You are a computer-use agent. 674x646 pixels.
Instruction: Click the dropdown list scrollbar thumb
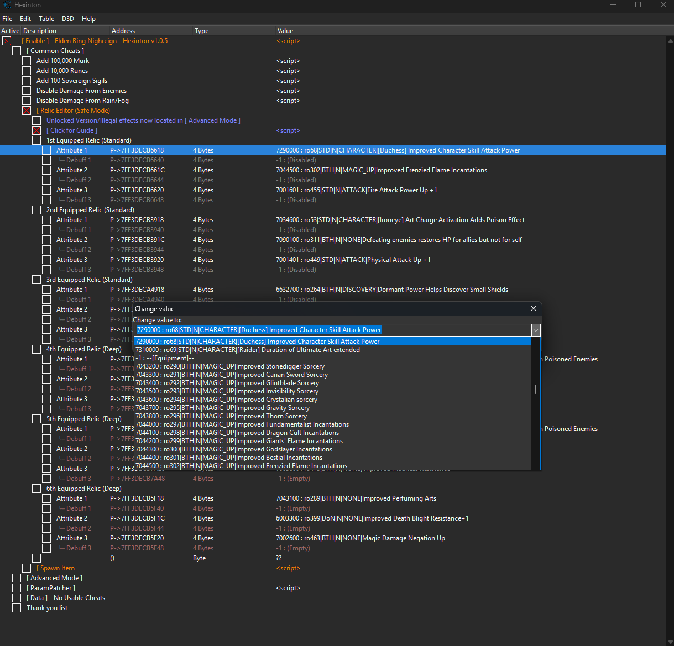535,389
